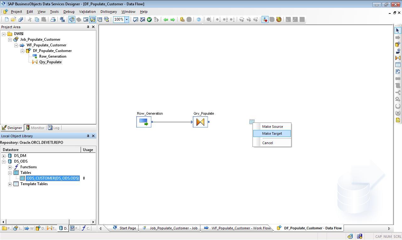
Task: Select the ODS_CUSTOMER(DS_ODS.ODS) table
Action: coord(53,178)
